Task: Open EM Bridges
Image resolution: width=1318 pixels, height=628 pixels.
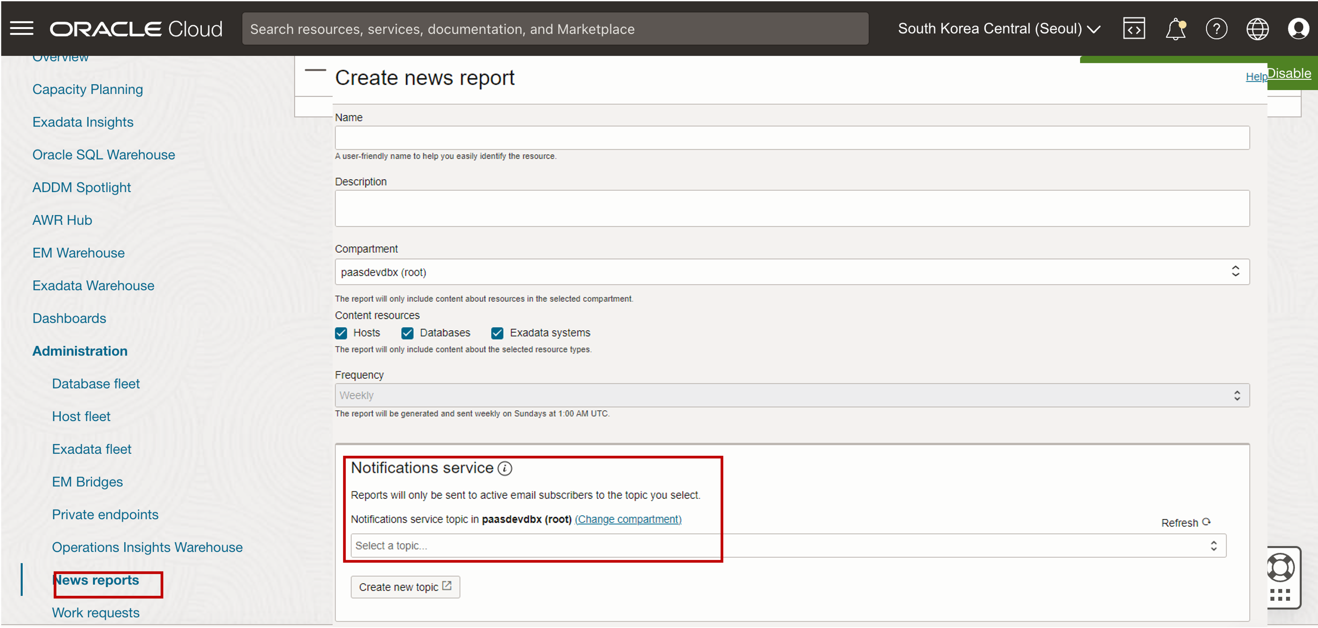Action: [88, 482]
